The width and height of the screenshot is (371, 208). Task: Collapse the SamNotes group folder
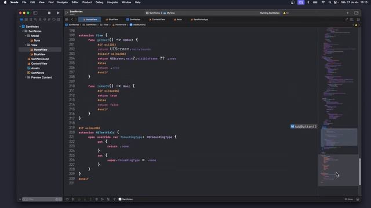pos(23,31)
